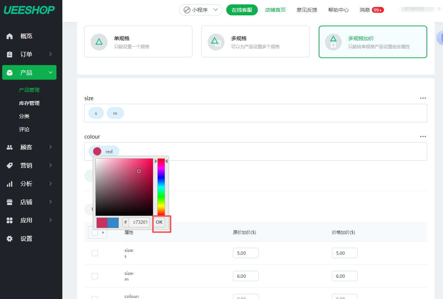The width and height of the screenshot is (443, 299).
Task: Toggle the select-all checkbox in table header
Action: pos(95,232)
